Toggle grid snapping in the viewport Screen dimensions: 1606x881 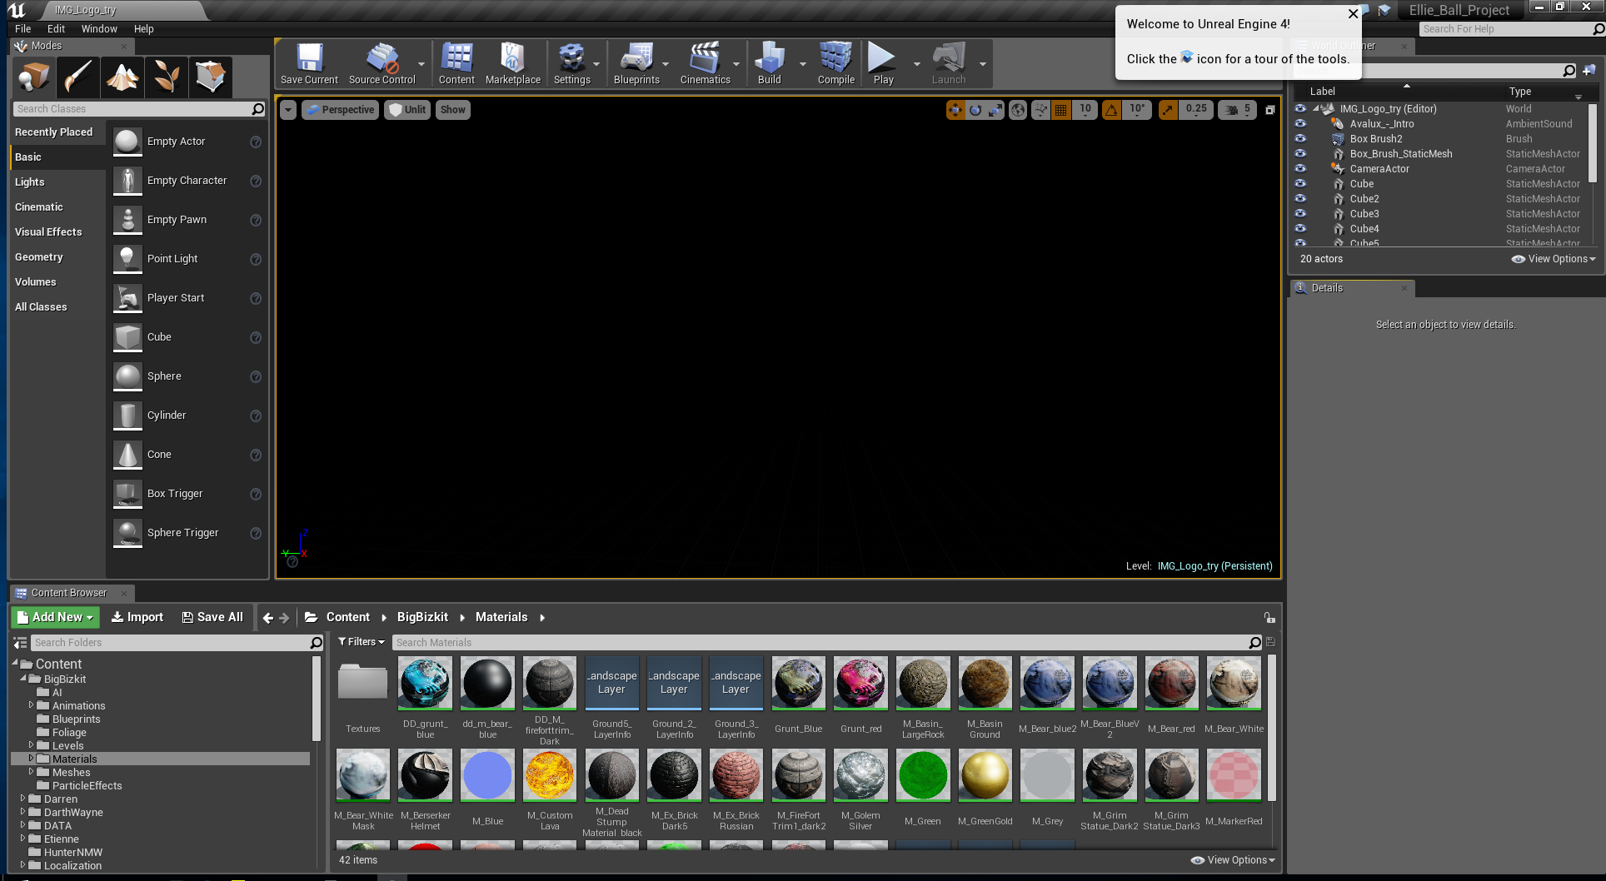click(x=1060, y=110)
